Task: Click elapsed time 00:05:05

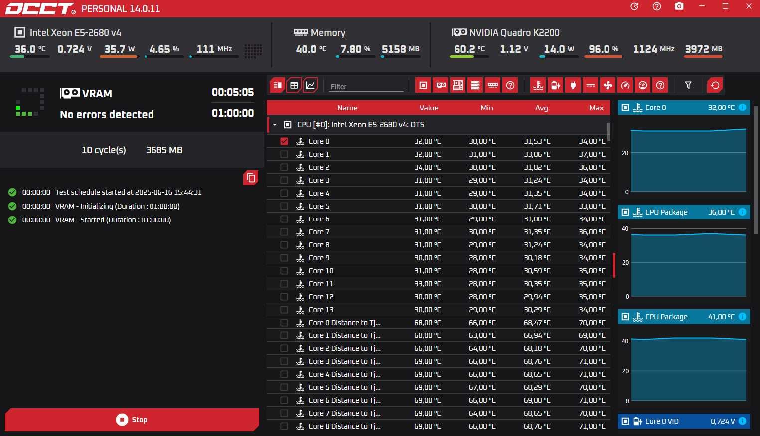Action: pos(233,92)
